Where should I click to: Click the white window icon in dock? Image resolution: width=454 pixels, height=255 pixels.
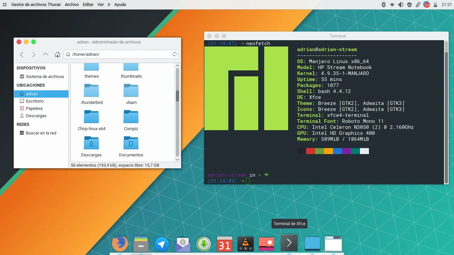point(333,244)
